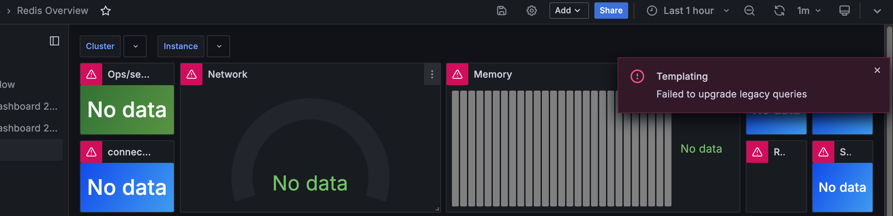Open error warning on connections panel
Viewport: 893px width, 216px height.
(x=91, y=152)
